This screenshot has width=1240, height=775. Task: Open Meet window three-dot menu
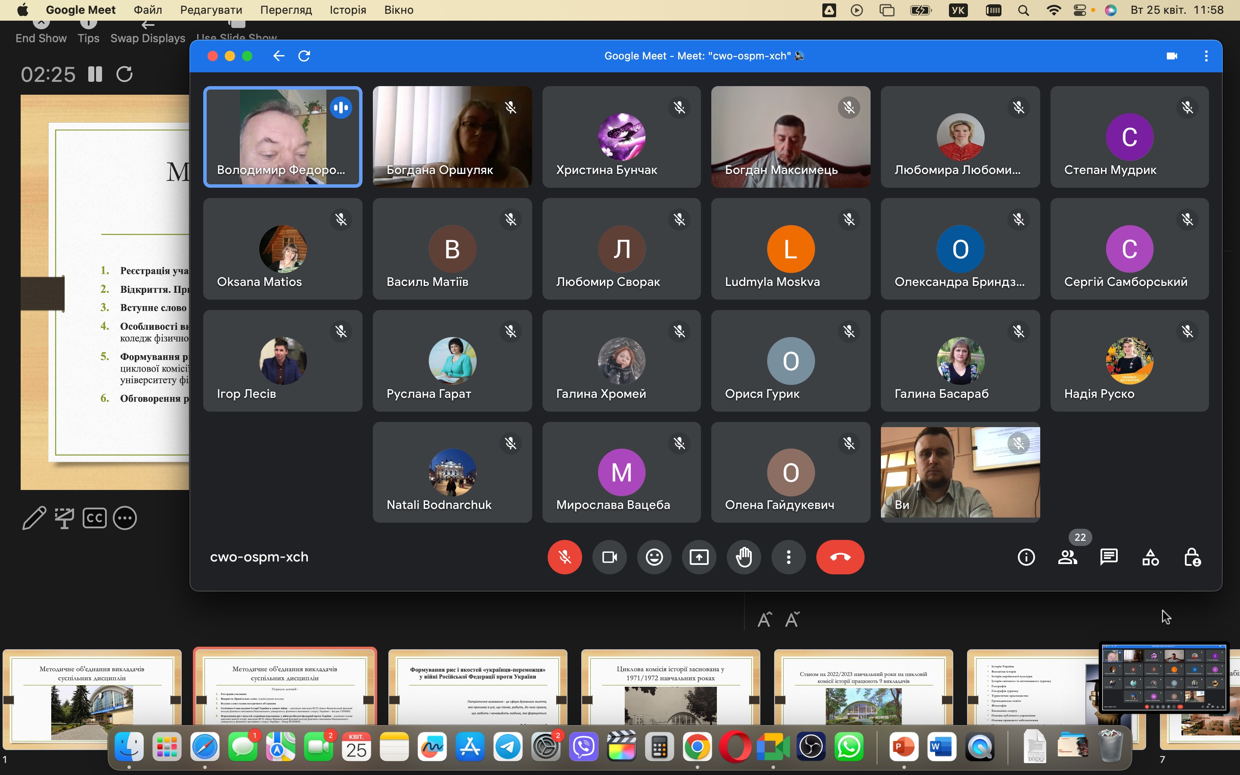pyautogui.click(x=1206, y=56)
